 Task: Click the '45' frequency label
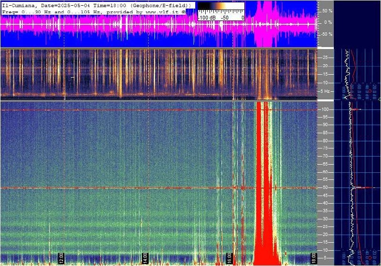[325, 196]
